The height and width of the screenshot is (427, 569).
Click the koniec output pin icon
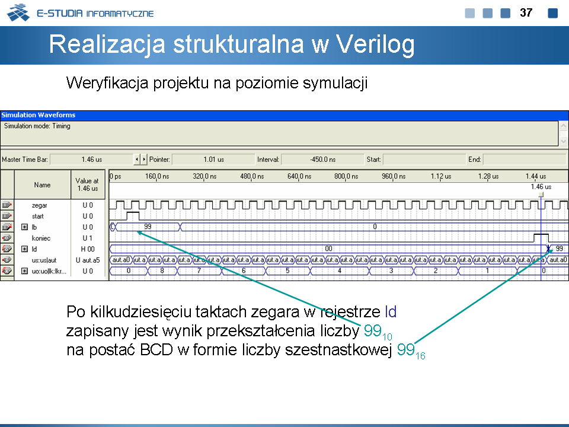coord(7,238)
